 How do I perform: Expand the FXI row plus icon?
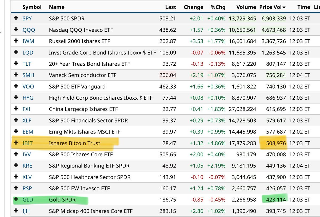click(x=16, y=109)
